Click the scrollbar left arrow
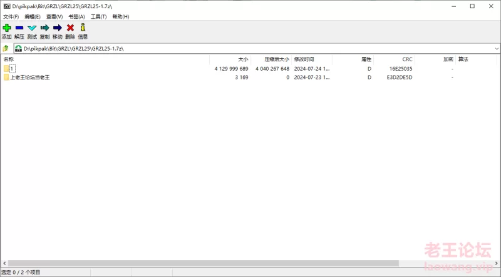The image size is (501, 277). (x=4, y=263)
